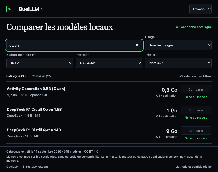Click Comparer for DeepSeek R1 Distill Qwen 1.5B
Screen dimensions: 218x172
(196, 110)
